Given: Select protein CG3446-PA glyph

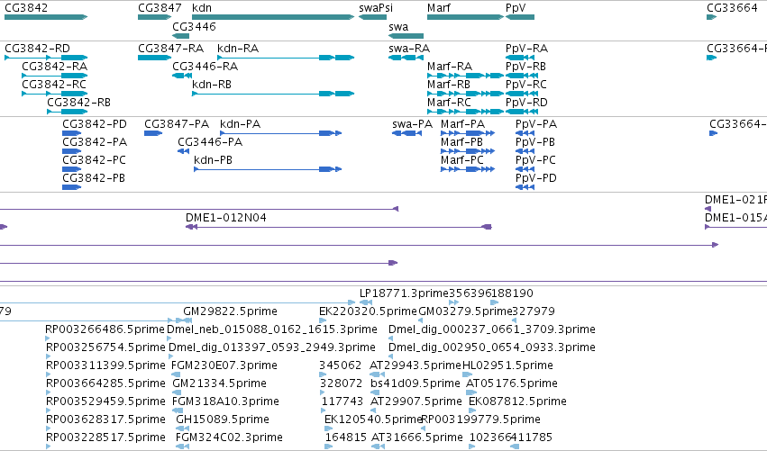Looking at the screenshot, I should click(184, 151).
